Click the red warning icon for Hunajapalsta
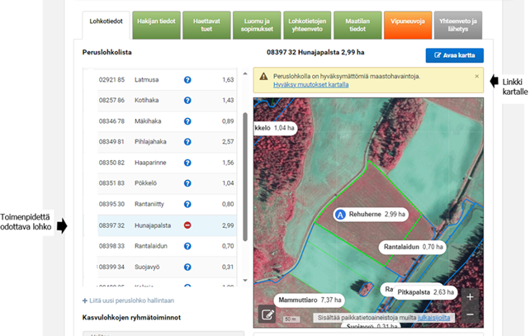Screen dimensions: 530x336 [x=187, y=225]
